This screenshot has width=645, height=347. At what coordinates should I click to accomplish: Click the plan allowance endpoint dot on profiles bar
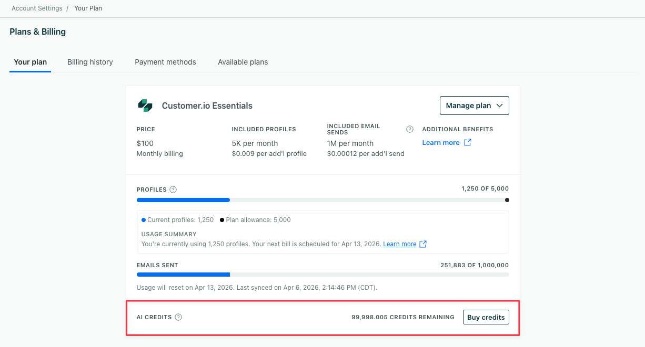click(507, 200)
